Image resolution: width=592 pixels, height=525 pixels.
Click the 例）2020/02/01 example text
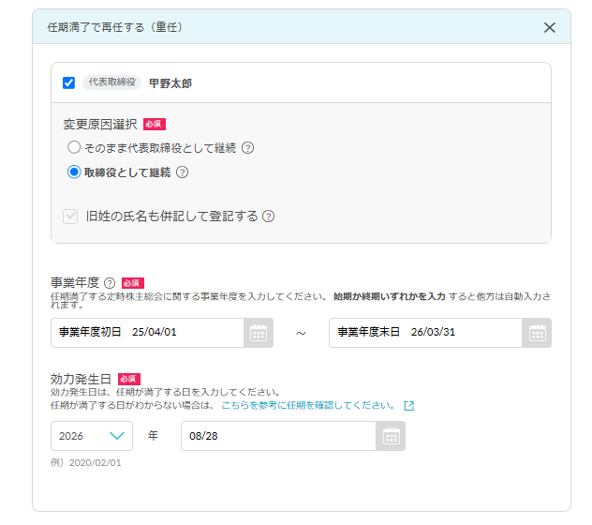pyautogui.click(x=85, y=463)
